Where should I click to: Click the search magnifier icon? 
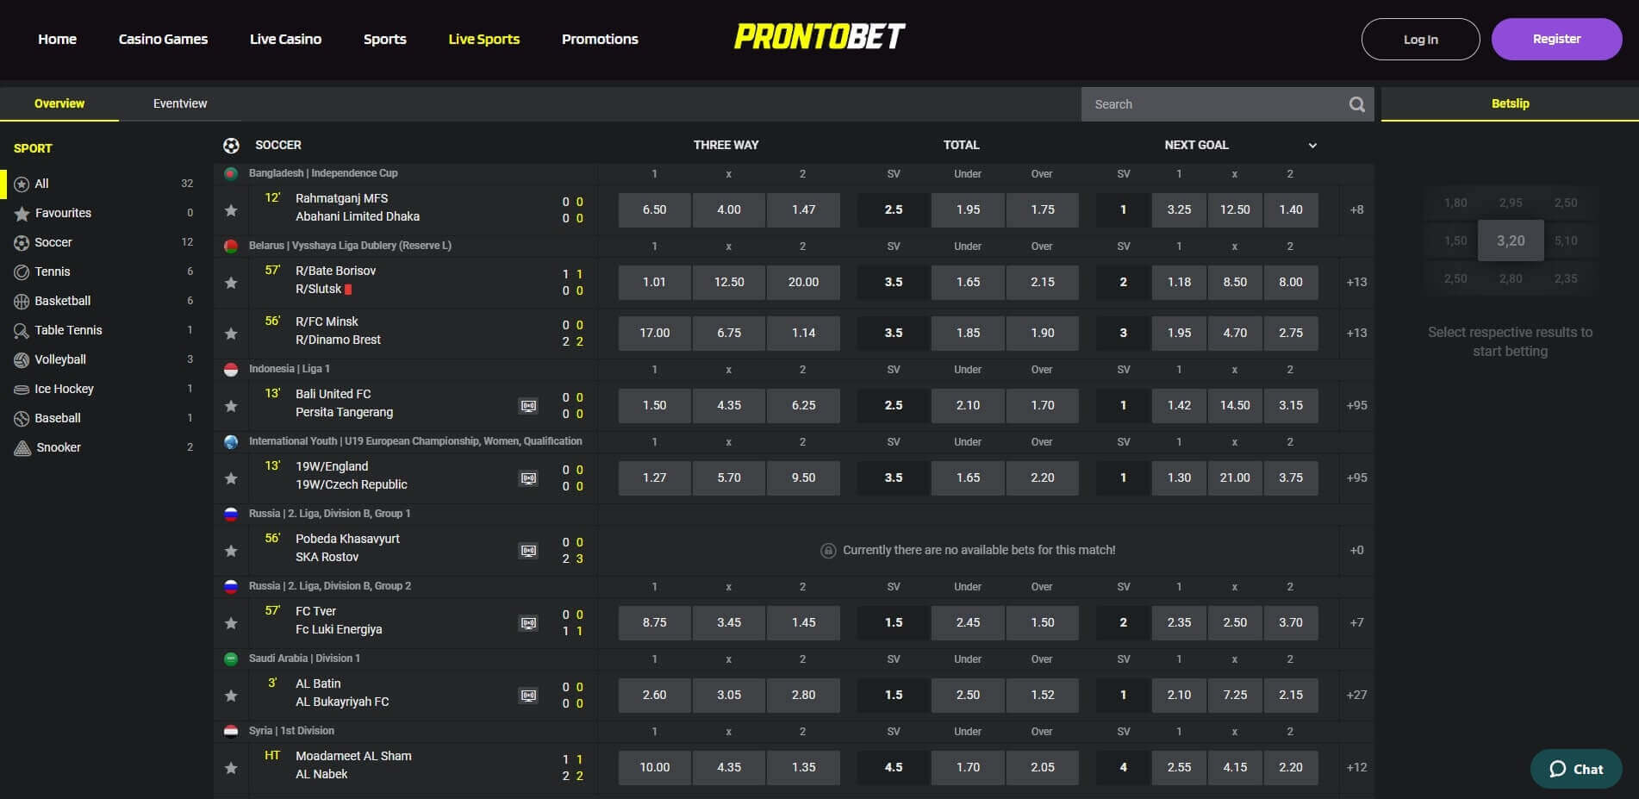1355,103
